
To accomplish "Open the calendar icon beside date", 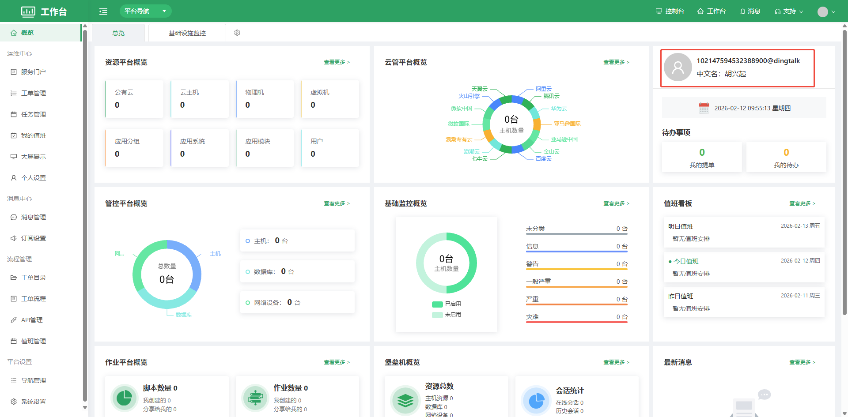I will click(704, 108).
